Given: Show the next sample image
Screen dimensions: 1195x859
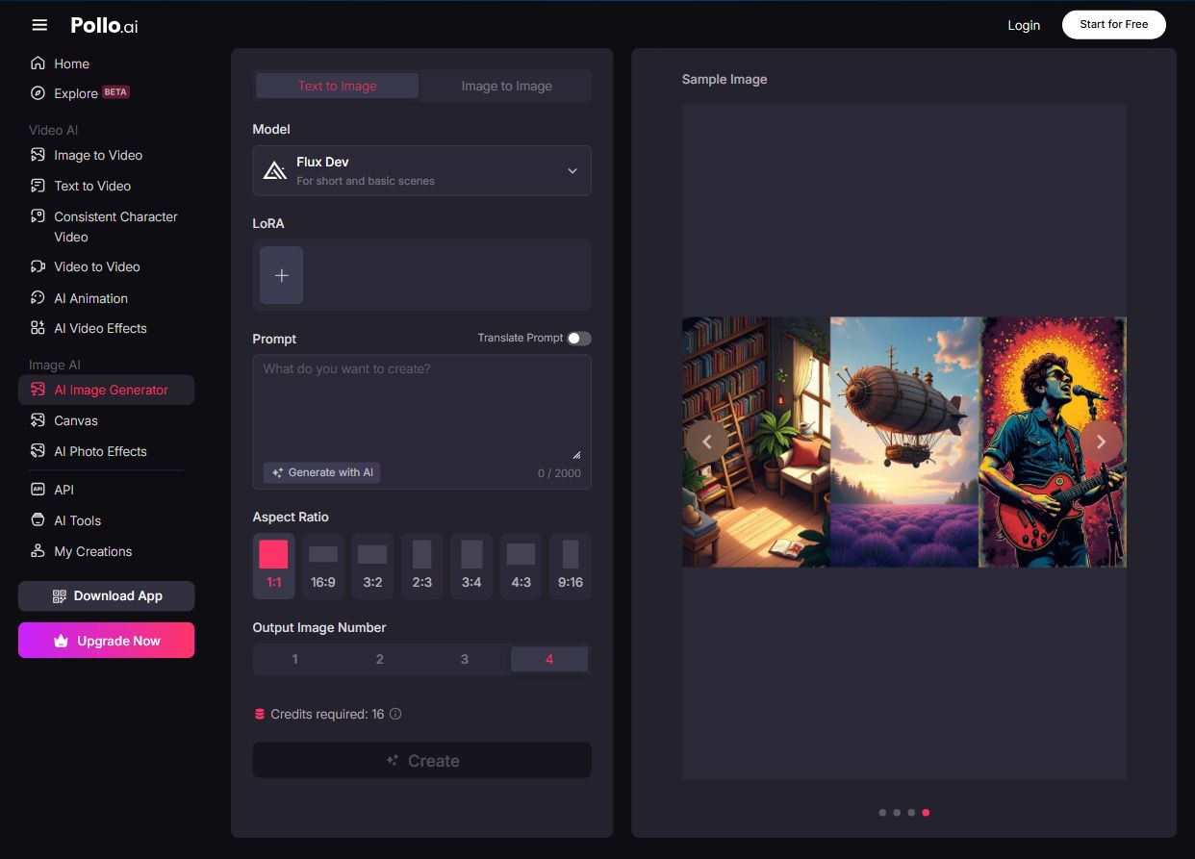Looking at the screenshot, I should pos(1101,442).
